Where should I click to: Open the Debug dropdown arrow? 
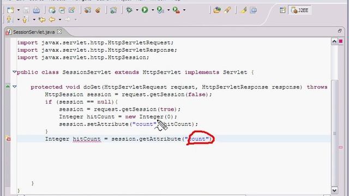click(x=137, y=10)
